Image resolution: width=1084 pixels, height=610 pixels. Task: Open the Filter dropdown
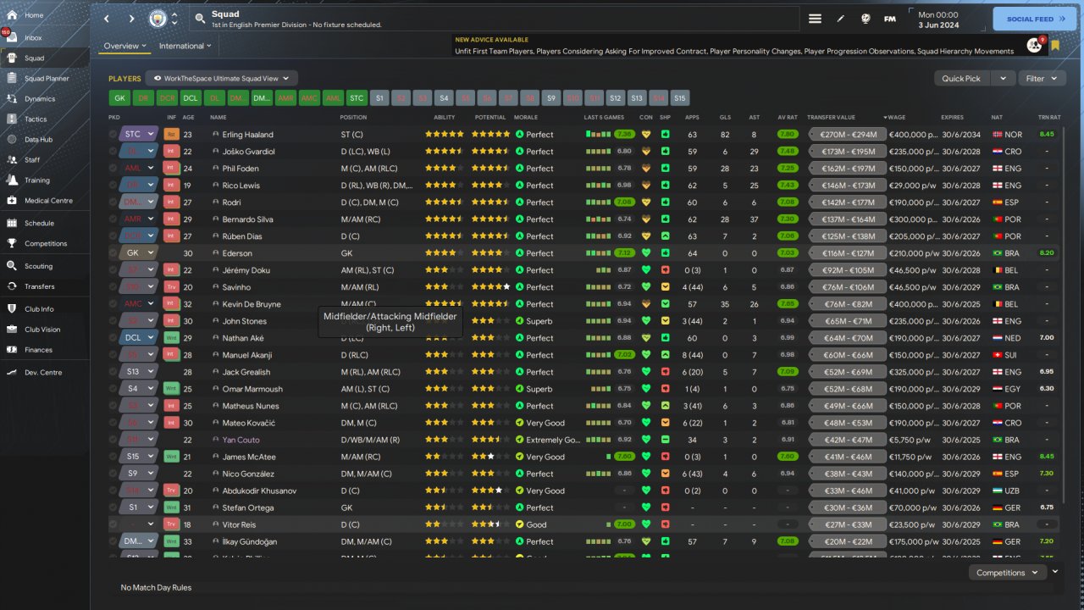pyautogui.click(x=1041, y=78)
